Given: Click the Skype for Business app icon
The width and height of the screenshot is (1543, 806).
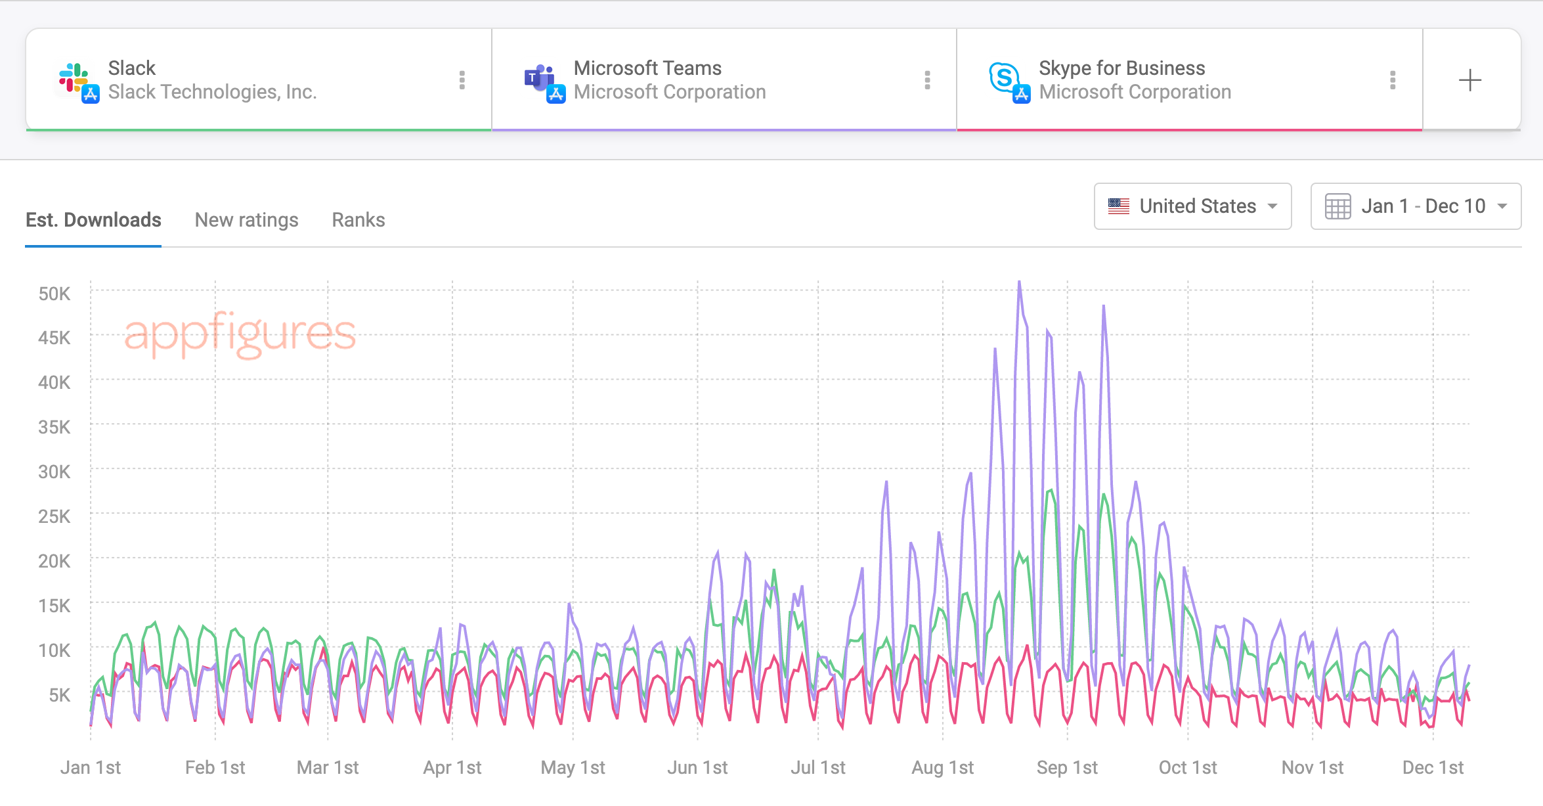Looking at the screenshot, I should tap(1009, 82).
